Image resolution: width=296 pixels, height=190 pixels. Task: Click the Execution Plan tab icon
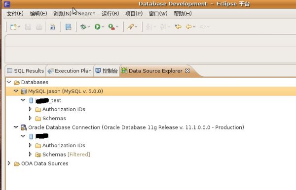[50, 71]
